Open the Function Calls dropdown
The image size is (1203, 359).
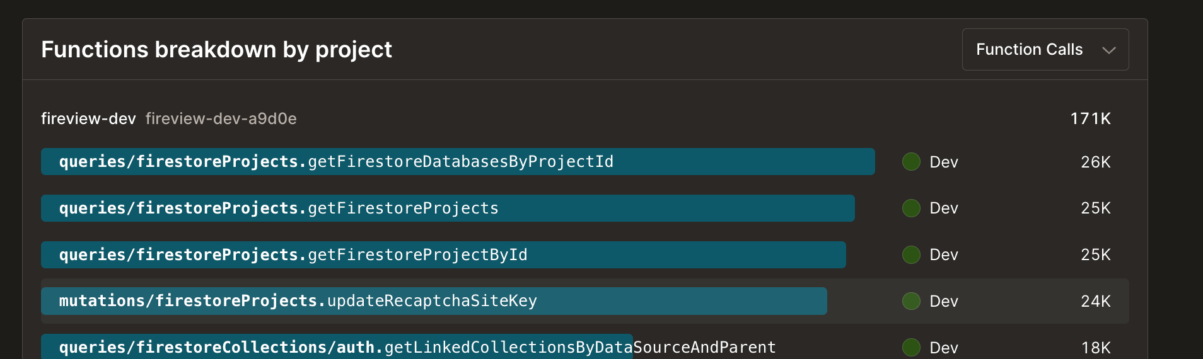(1044, 50)
